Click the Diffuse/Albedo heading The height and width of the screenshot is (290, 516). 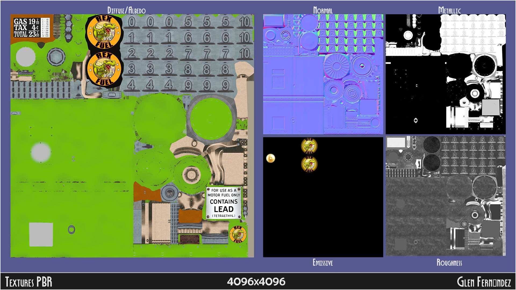coord(127,10)
